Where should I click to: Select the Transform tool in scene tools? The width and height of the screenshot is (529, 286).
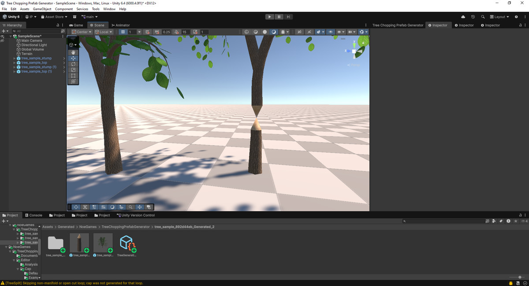click(x=73, y=81)
